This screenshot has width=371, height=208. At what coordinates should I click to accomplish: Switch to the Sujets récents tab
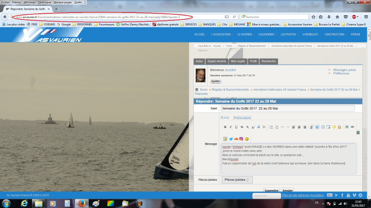coord(217,61)
